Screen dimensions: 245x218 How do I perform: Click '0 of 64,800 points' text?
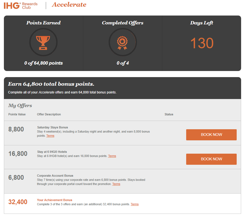(x=44, y=63)
